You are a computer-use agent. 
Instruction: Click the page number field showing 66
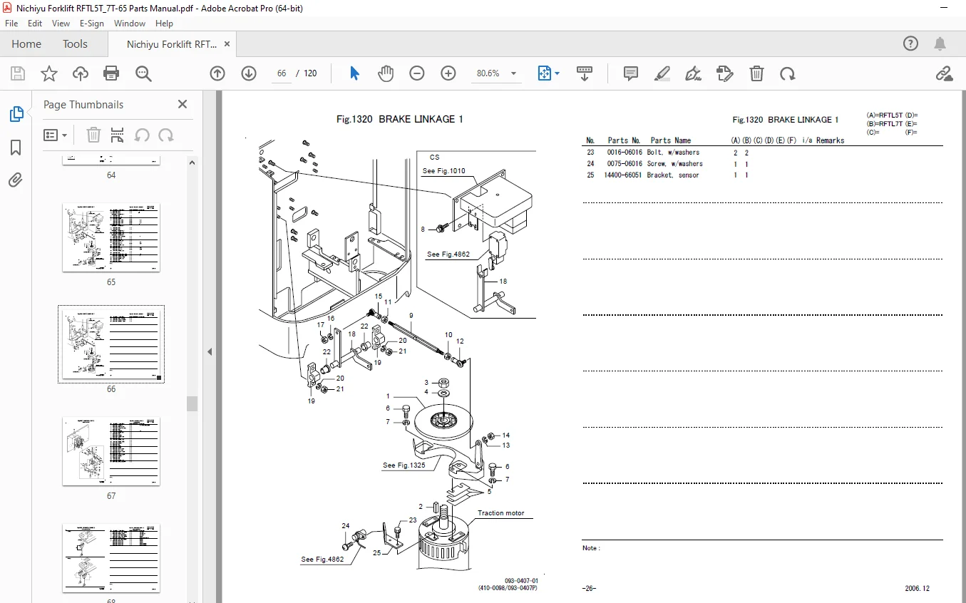[282, 73]
